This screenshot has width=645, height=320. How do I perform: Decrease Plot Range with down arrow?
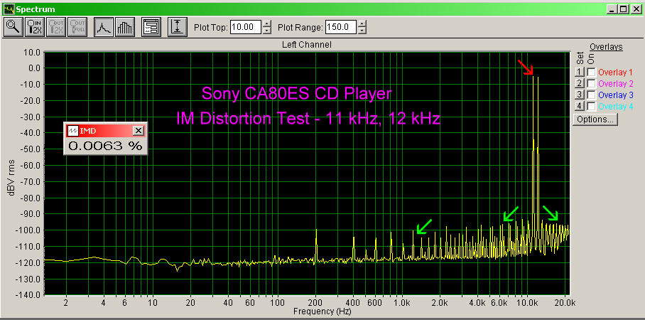[362, 31]
